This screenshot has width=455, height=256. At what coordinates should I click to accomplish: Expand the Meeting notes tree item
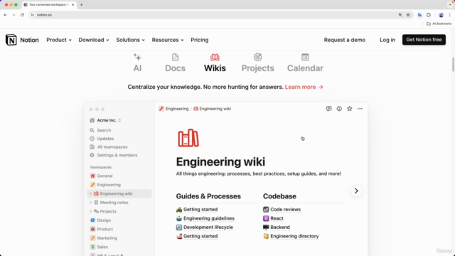[x=90, y=202]
